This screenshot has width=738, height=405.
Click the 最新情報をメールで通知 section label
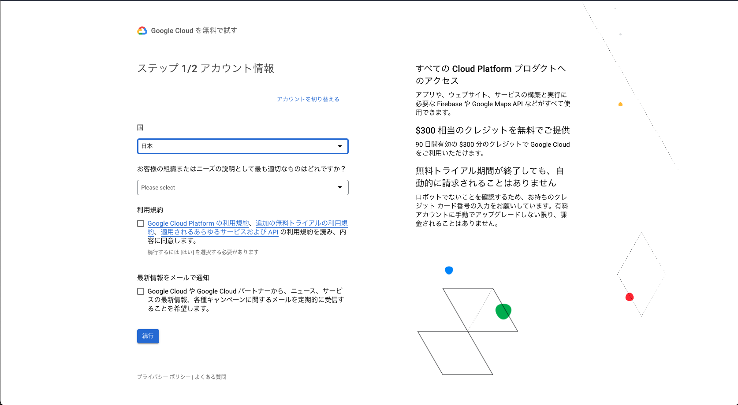[x=173, y=278]
